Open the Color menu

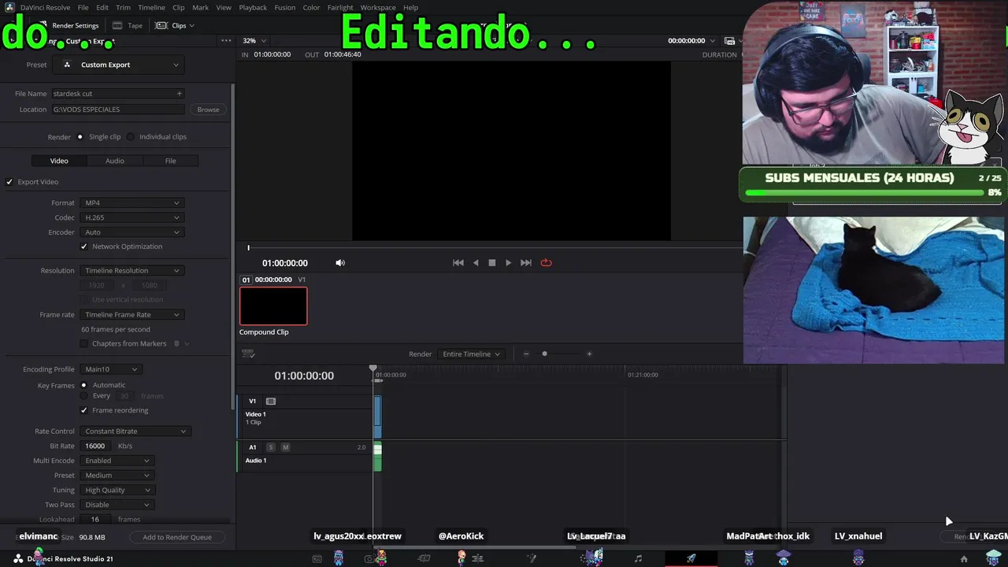point(312,7)
